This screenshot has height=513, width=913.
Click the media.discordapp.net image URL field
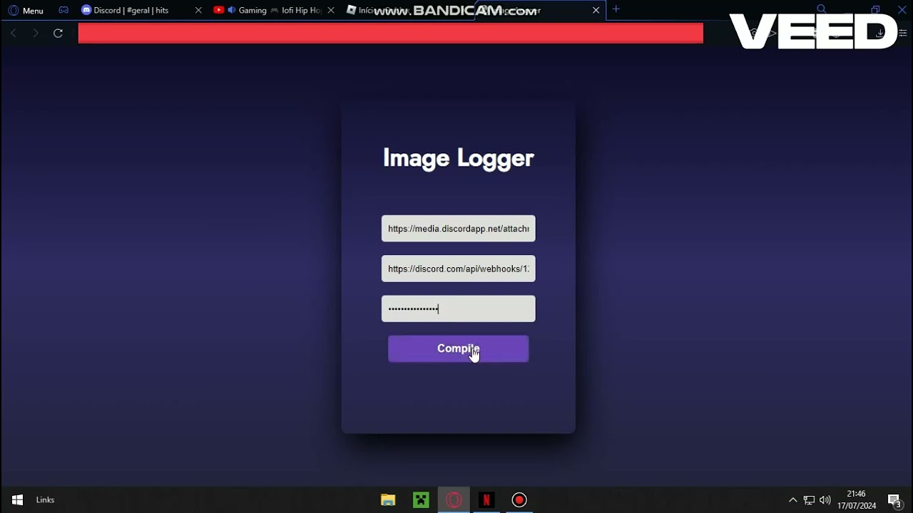(x=458, y=229)
